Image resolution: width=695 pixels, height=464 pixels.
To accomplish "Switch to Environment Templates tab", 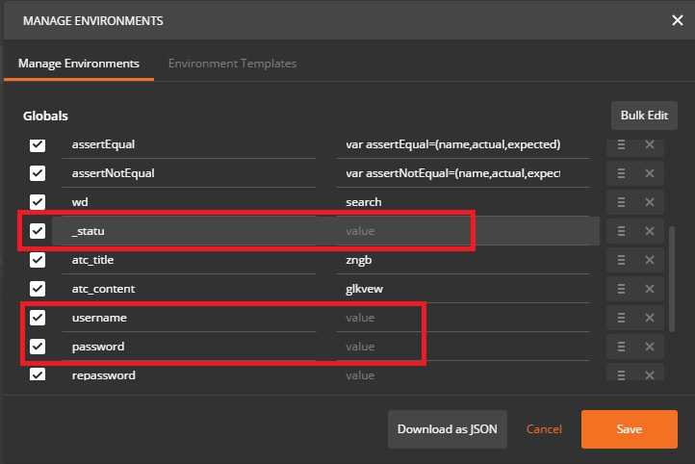I will [x=232, y=64].
